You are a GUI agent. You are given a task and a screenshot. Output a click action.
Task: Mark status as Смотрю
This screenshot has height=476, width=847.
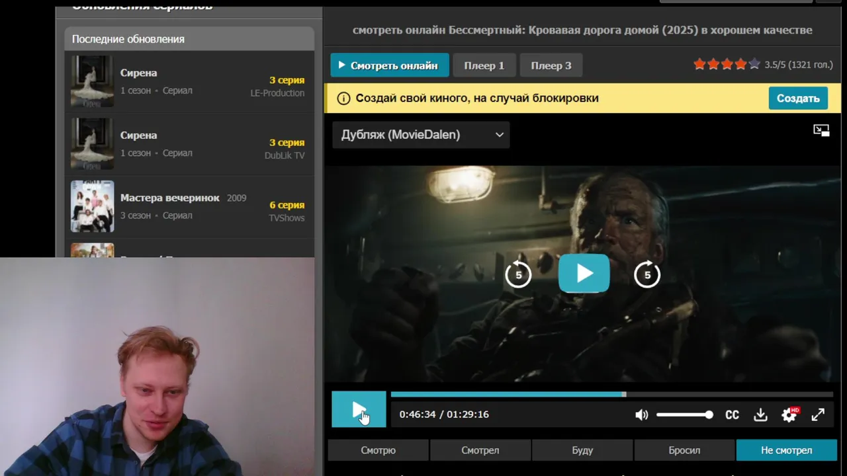pyautogui.click(x=379, y=450)
